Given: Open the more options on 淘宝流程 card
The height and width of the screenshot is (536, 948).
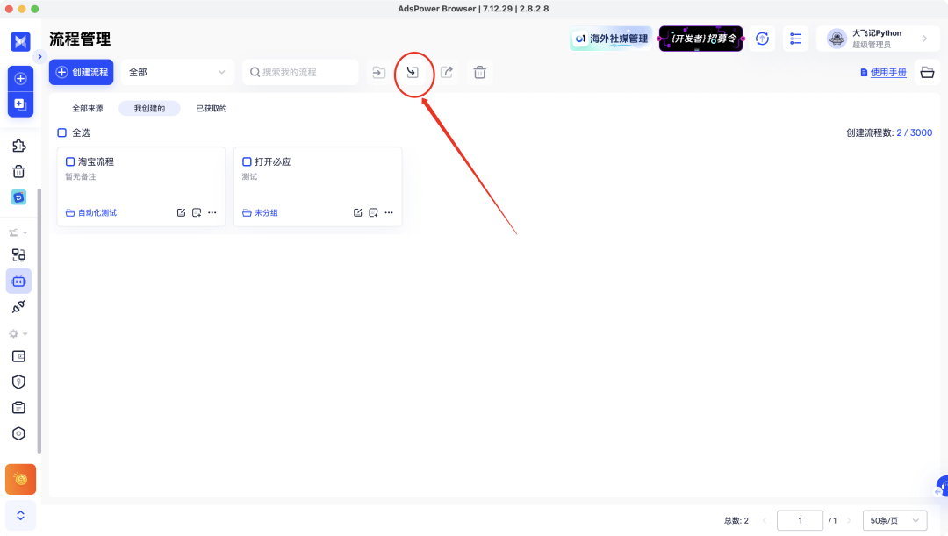Looking at the screenshot, I should [x=212, y=212].
